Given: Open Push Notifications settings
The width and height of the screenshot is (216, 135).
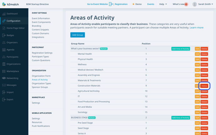Looking at the screenshot, I should pyautogui.click(x=41, y=126).
